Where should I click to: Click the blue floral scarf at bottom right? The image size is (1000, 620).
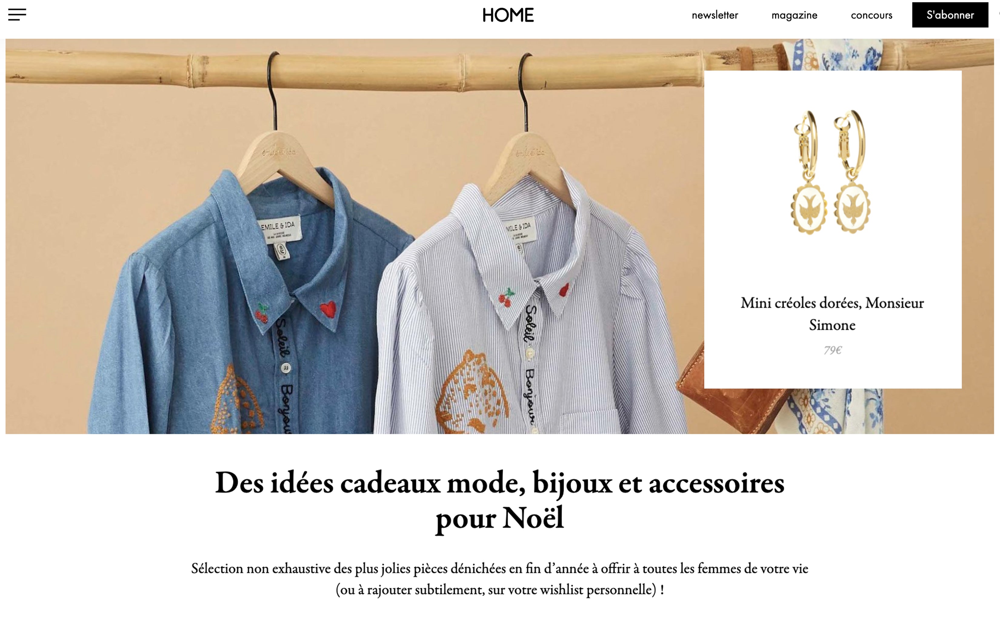coord(837,411)
